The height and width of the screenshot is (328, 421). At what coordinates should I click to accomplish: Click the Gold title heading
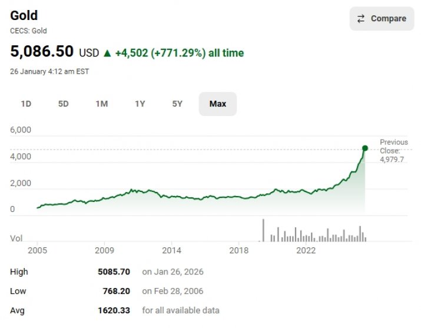tap(24, 16)
